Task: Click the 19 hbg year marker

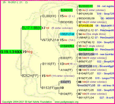Action: pyautogui.click(x=27, y=52)
